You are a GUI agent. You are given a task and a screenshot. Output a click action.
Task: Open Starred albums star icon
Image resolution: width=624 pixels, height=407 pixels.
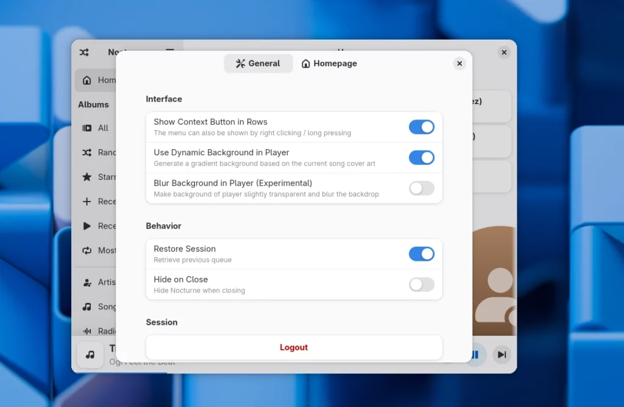pos(87,177)
